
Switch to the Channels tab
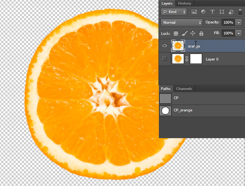click(x=184, y=89)
